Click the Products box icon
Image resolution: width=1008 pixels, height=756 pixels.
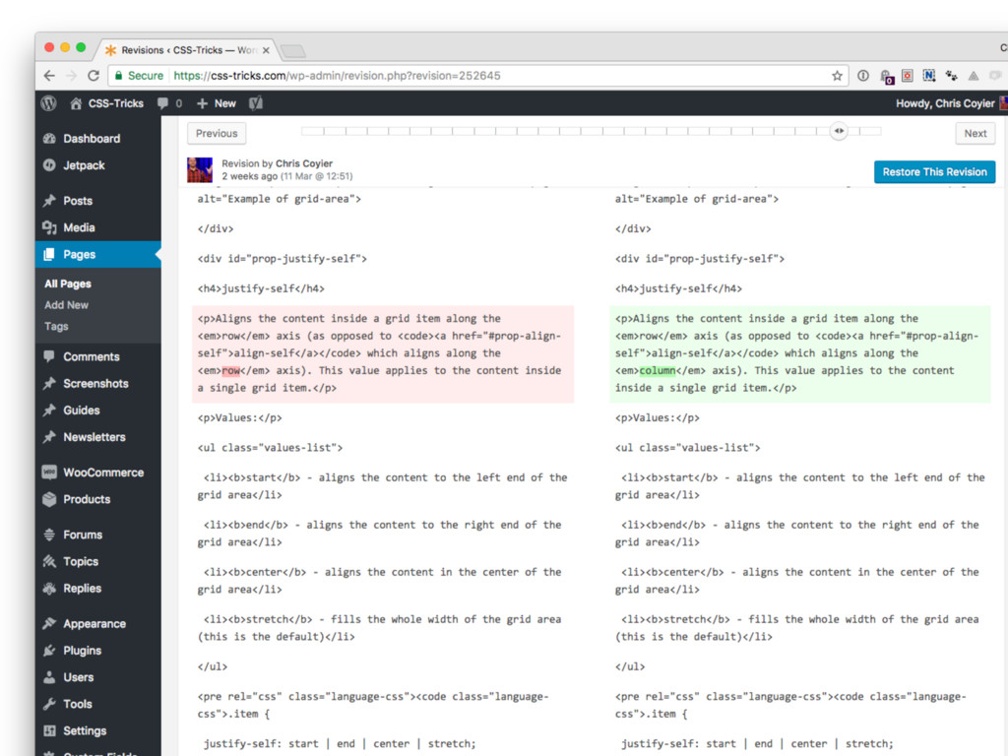point(49,499)
